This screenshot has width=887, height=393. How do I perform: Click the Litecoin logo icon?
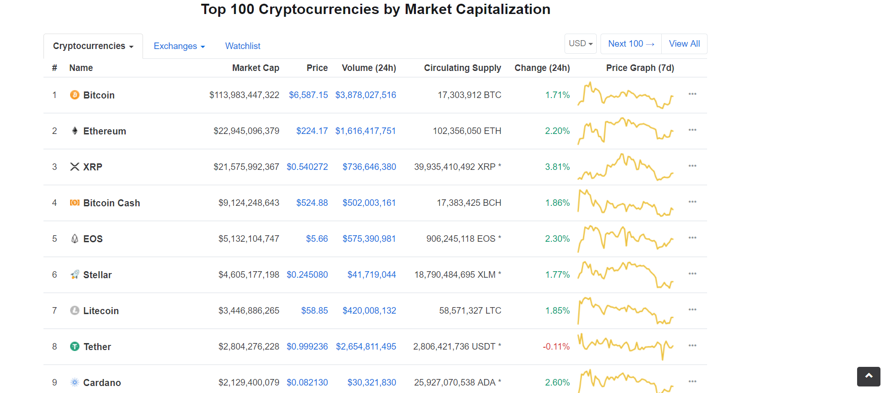[x=74, y=311]
